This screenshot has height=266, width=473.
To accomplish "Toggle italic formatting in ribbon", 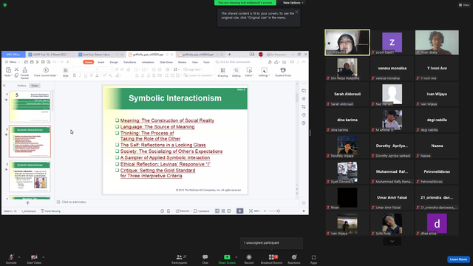I will pos(80,75).
